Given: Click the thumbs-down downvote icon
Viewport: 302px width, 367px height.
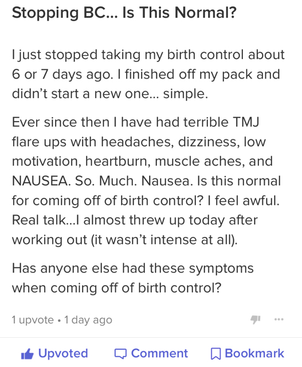Looking at the screenshot, I should click(x=256, y=319).
